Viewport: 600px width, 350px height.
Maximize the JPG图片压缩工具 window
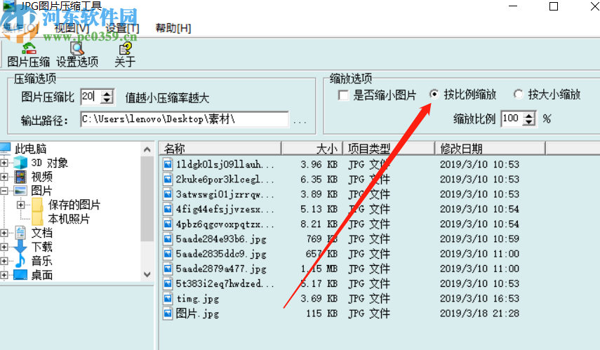click(553, 6)
